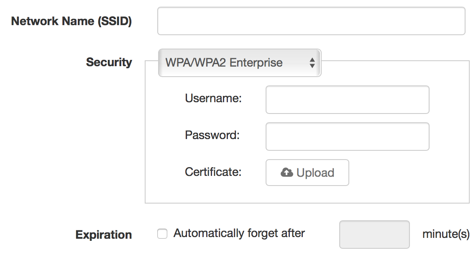Open the Security type dropdown
476x258 pixels.
[239, 63]
